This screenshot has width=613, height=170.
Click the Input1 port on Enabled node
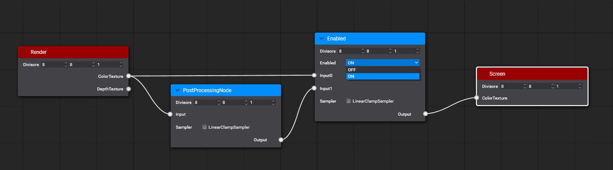314,88
